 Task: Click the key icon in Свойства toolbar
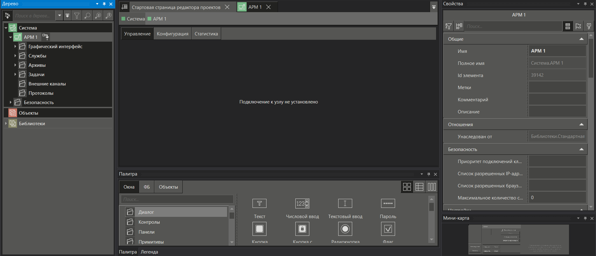589,26
